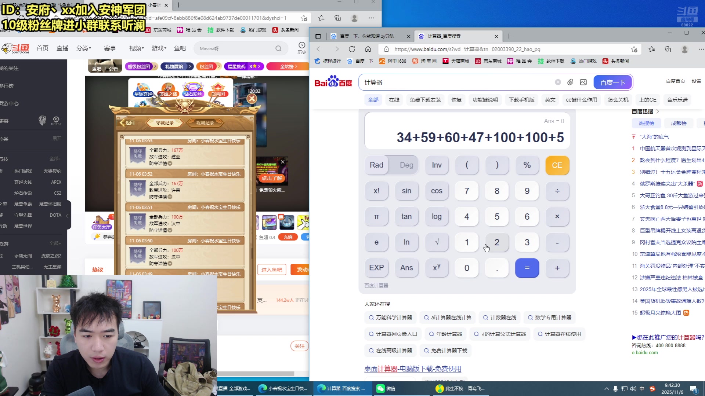
Task: Open the browser settings (…) menu
Action: [702, 49]
